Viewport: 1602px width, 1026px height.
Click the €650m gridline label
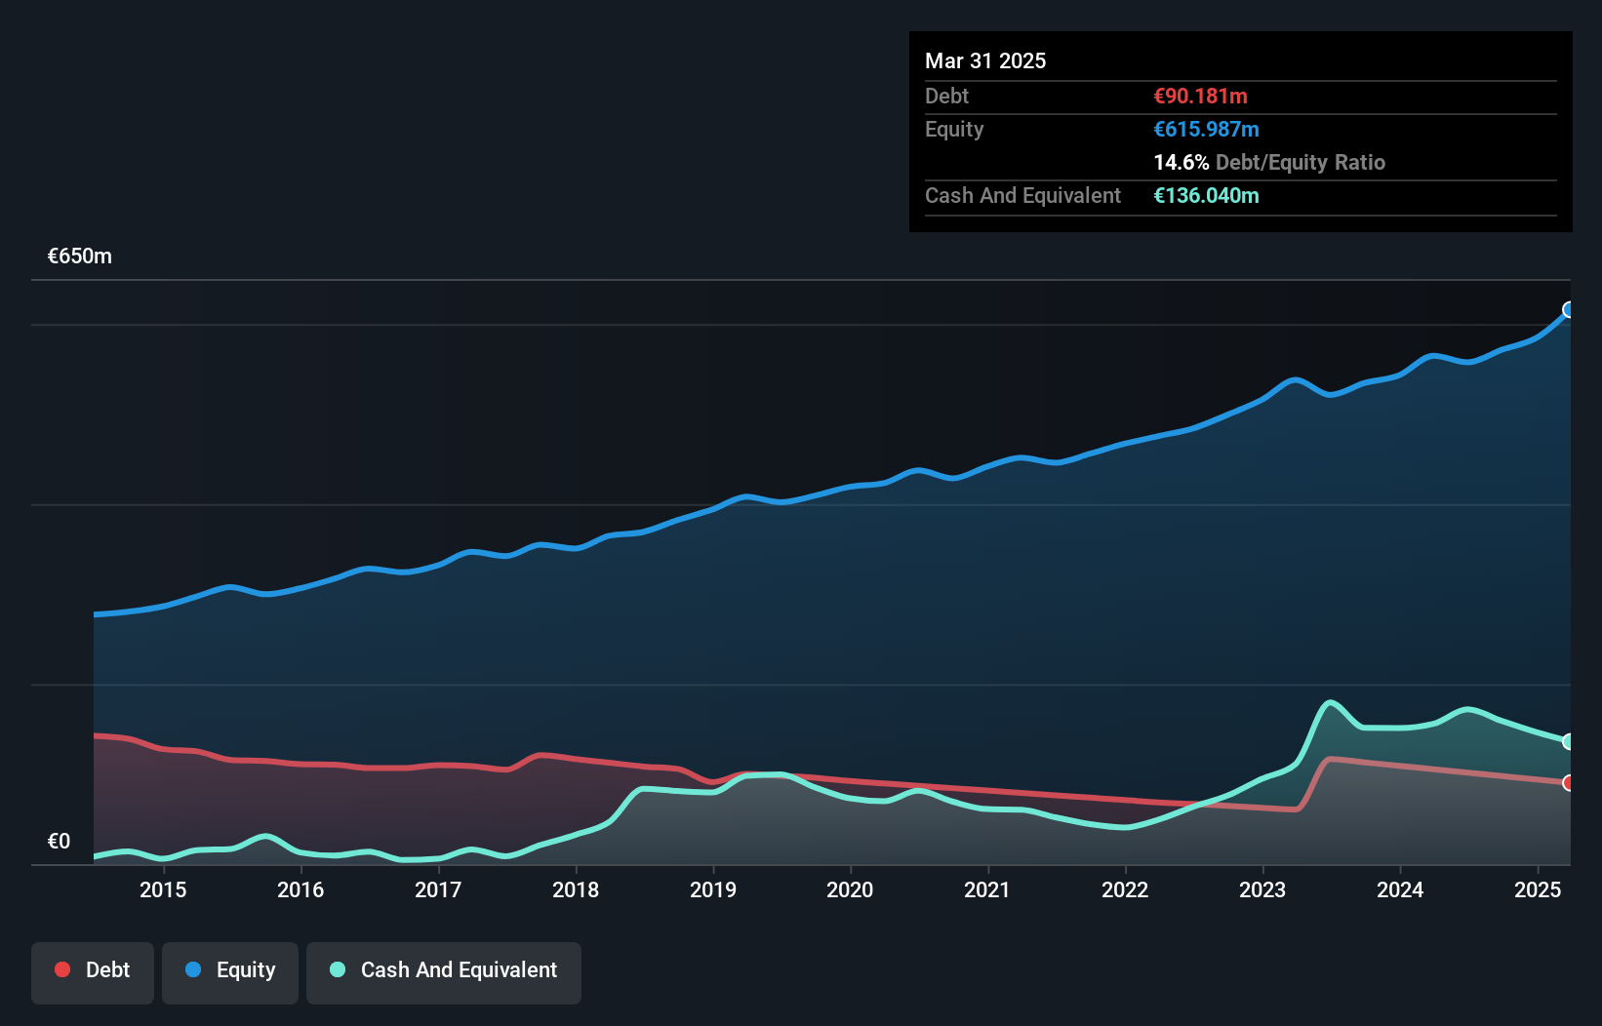pyautogui.click(x=78, y=256)
